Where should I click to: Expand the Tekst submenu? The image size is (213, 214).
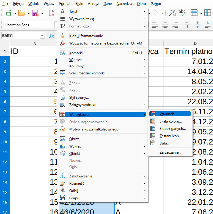pos(103,12)
